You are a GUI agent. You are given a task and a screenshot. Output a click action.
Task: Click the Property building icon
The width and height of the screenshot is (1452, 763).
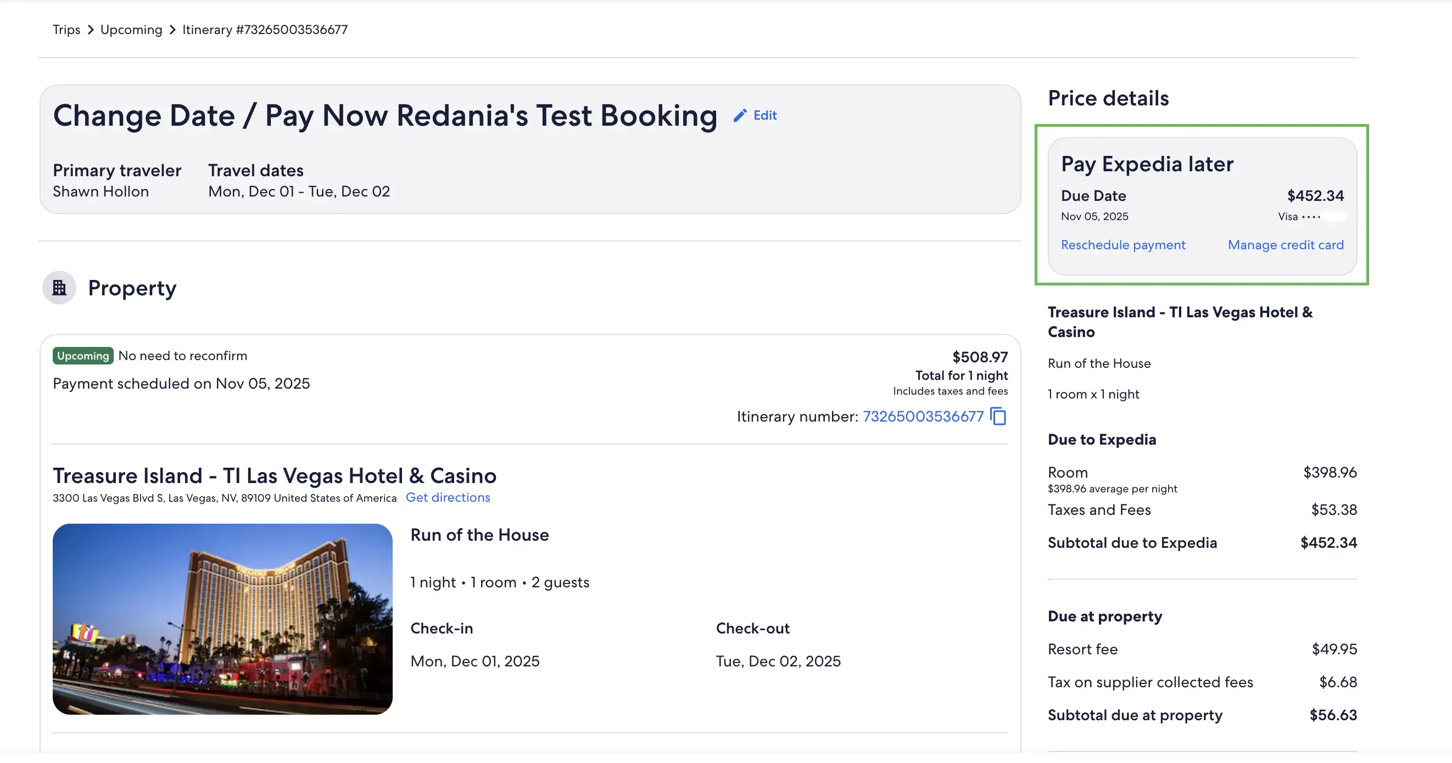(59, 288)
